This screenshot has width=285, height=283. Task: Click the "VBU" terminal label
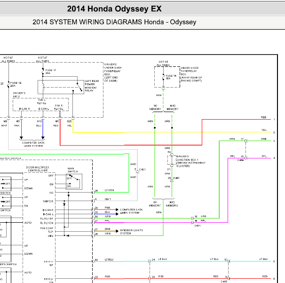(x=50, y=236)
